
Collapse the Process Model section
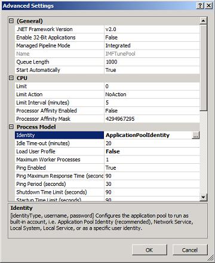coord(11,127)
